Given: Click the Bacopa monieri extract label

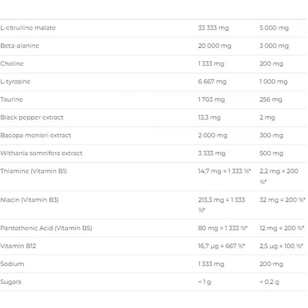Looking at the screenshot, I should [36, 136].
